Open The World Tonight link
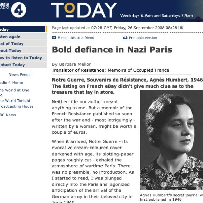 tap(15, 101)
